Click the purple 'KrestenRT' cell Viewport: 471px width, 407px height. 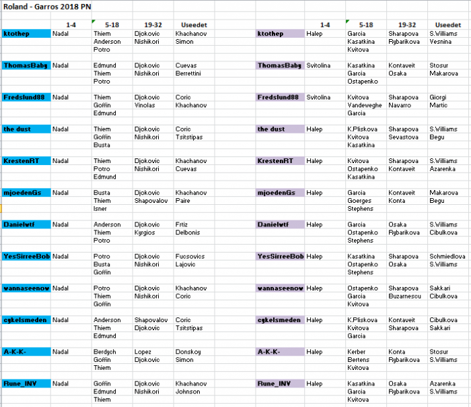tap(280, 161)
